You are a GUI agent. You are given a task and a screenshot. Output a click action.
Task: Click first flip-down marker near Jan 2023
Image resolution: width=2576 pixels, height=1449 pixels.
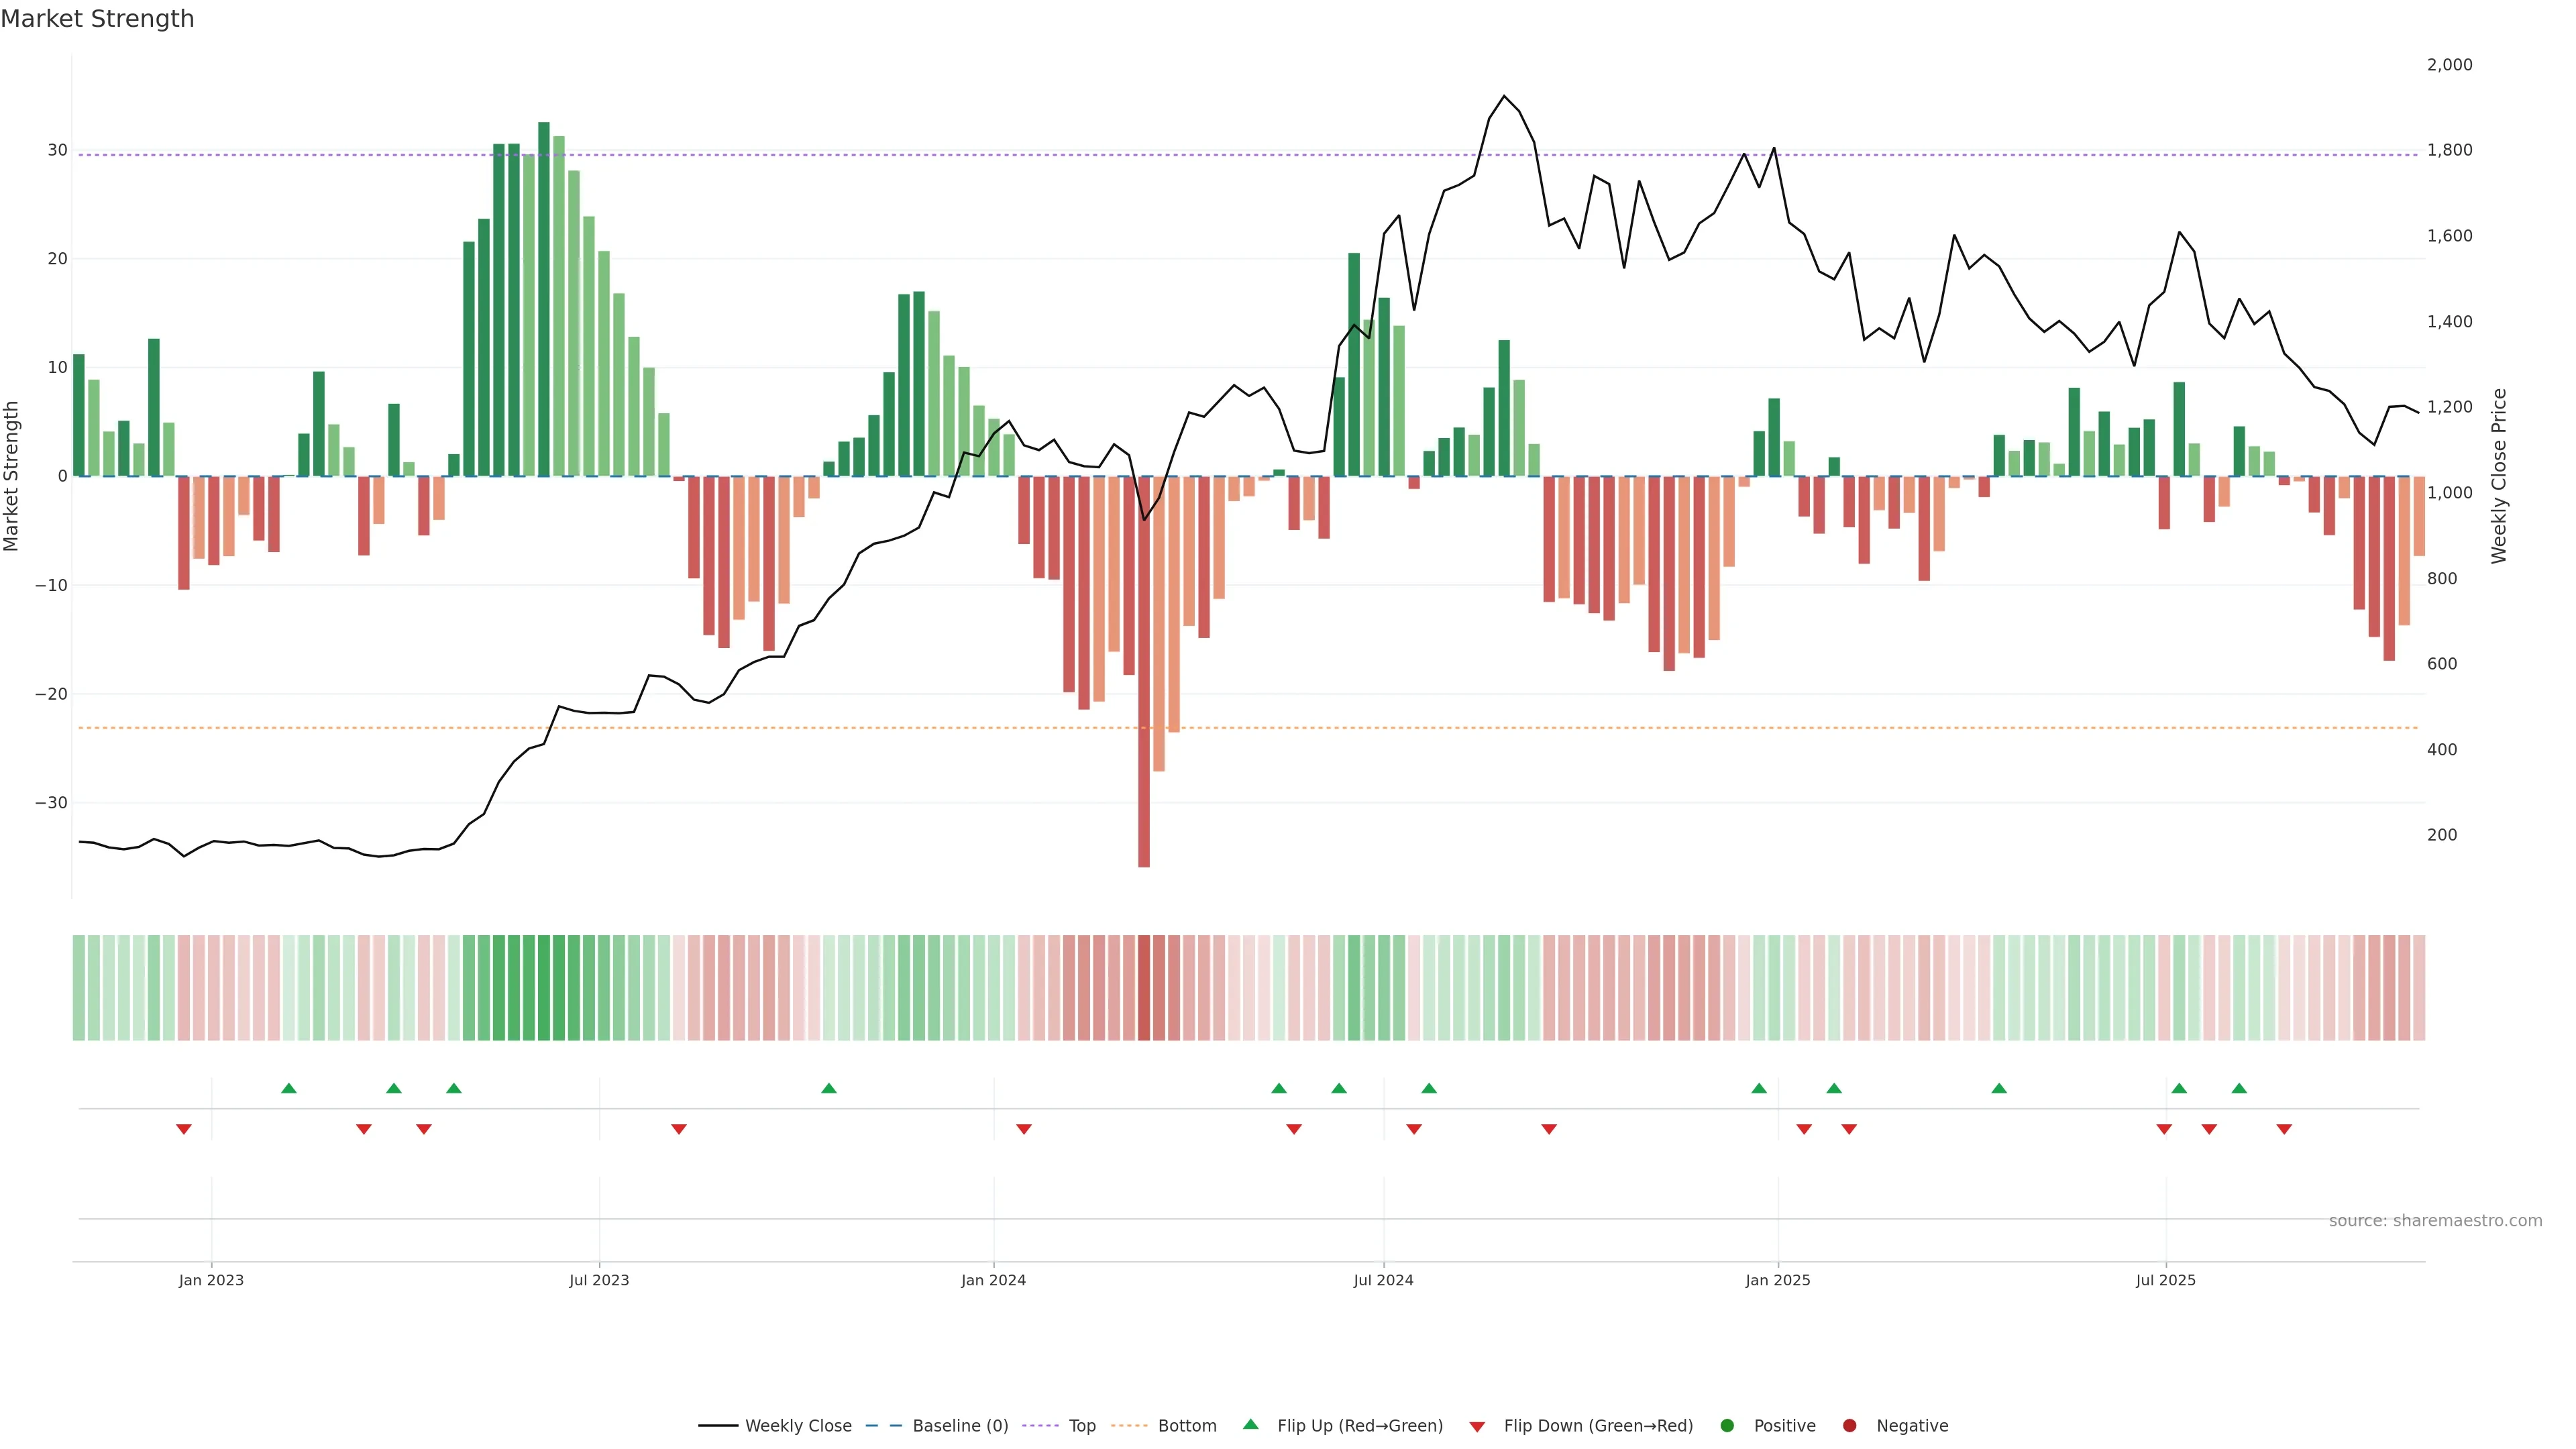coord(184,1129)
